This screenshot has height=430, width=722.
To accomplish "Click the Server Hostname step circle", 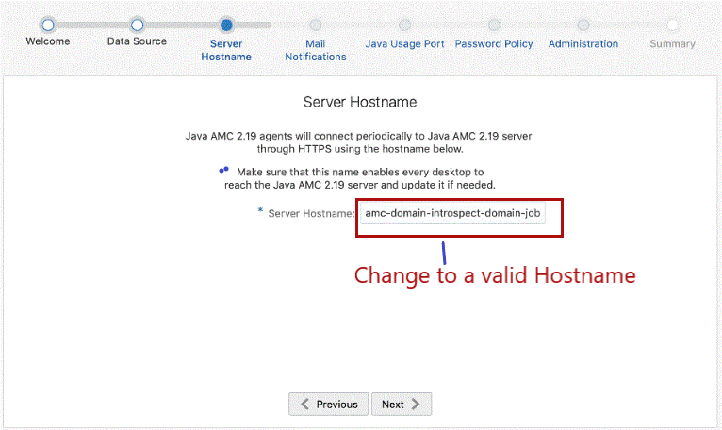I will (x=226, y=25).
